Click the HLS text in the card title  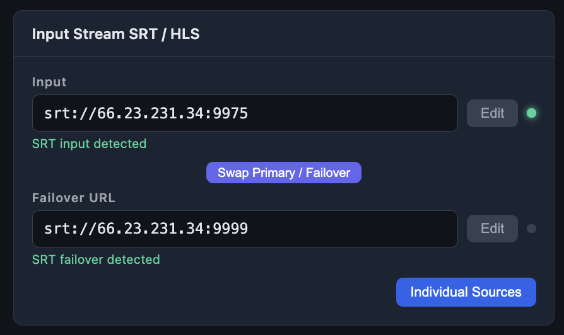(x=185, y=34)
